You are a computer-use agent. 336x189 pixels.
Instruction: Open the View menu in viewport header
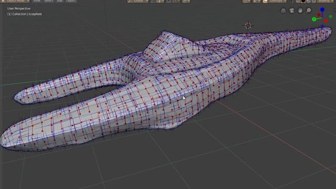(37, 1)
